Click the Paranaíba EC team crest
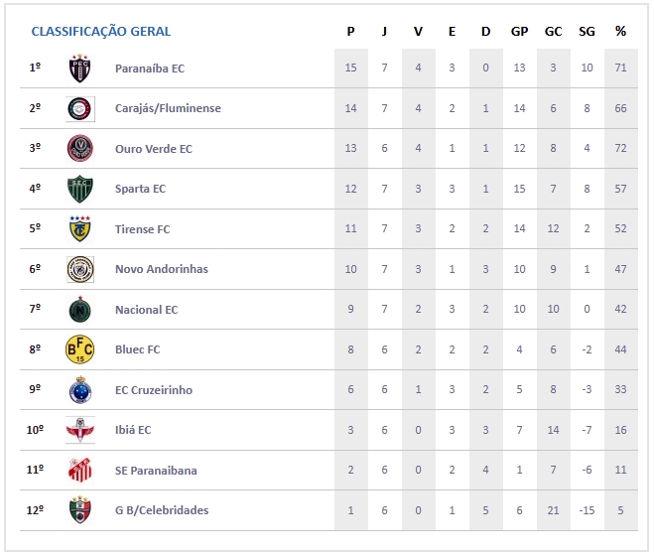 click(x=79, y=69)
